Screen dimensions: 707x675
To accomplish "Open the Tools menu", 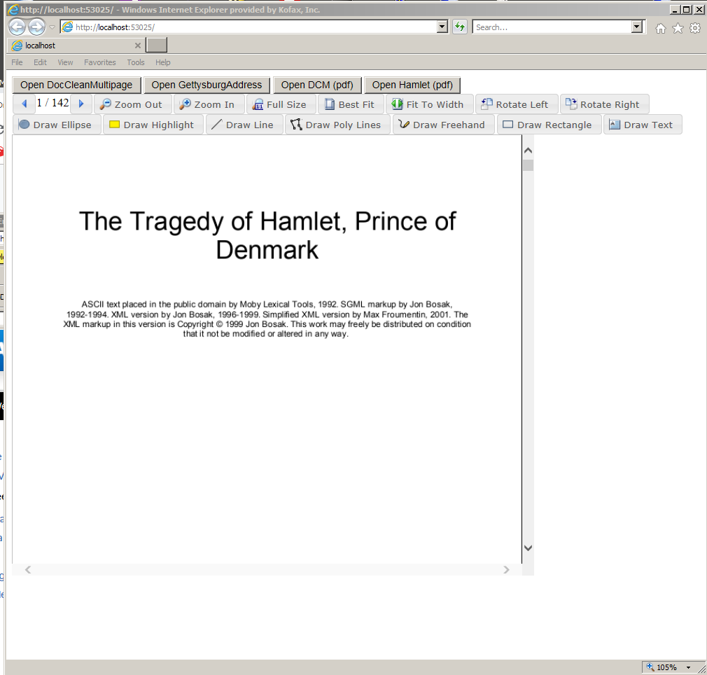I will coord(136,62).
